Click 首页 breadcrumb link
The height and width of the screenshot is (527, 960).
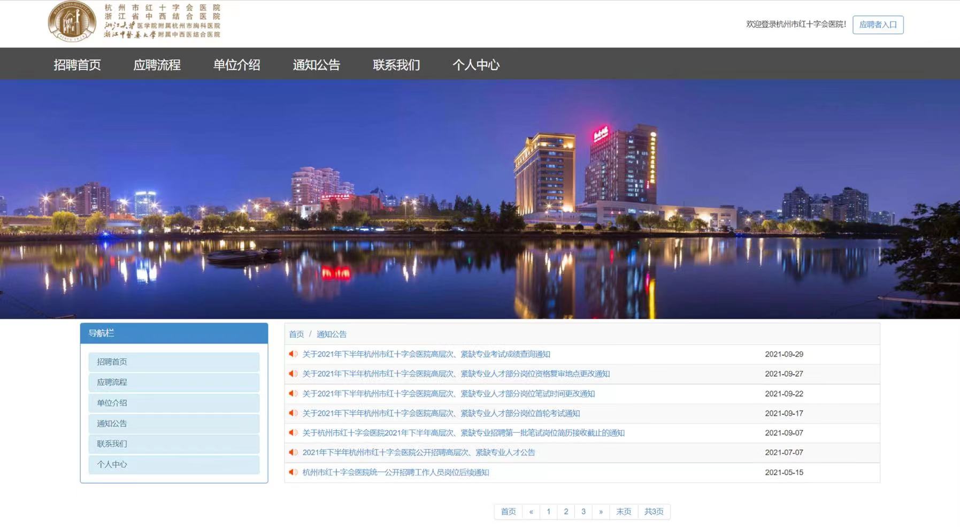point(296,334)
